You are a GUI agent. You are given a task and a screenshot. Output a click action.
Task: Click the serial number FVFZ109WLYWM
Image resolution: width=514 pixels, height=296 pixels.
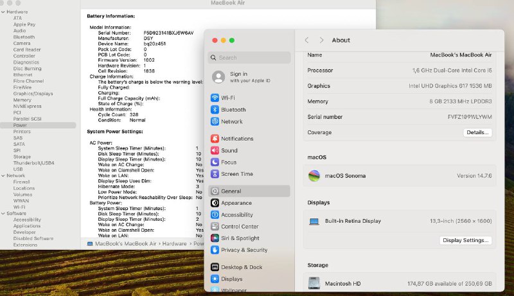[x=470, y=117]
